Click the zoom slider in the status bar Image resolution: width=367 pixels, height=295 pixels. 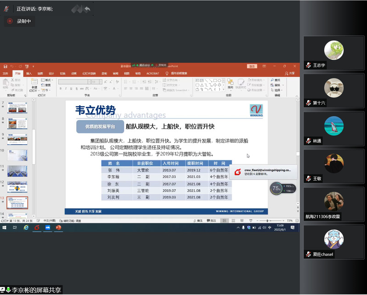coord(270,221)
